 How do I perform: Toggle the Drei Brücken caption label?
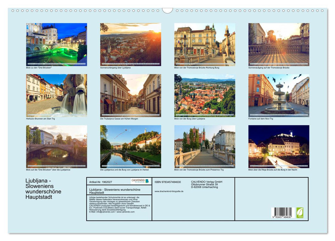[38, 68]
